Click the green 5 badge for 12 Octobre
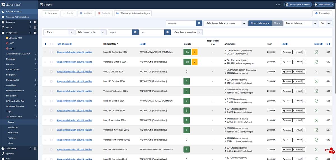Screen dimensions: 336x160 coord(186,81)
